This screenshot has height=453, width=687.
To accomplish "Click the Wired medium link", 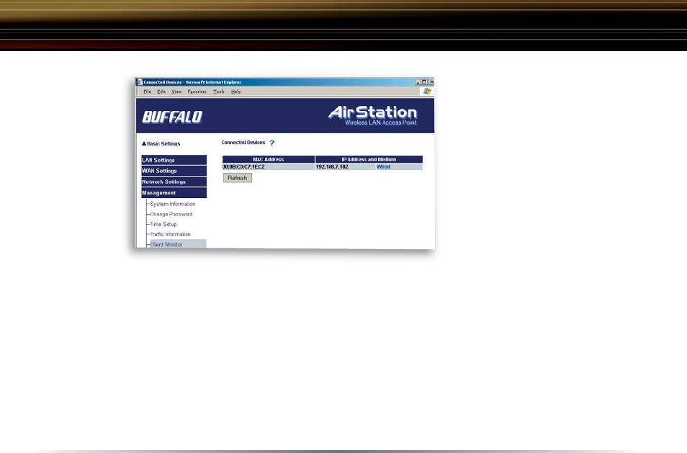I will (x=383, y=167).
